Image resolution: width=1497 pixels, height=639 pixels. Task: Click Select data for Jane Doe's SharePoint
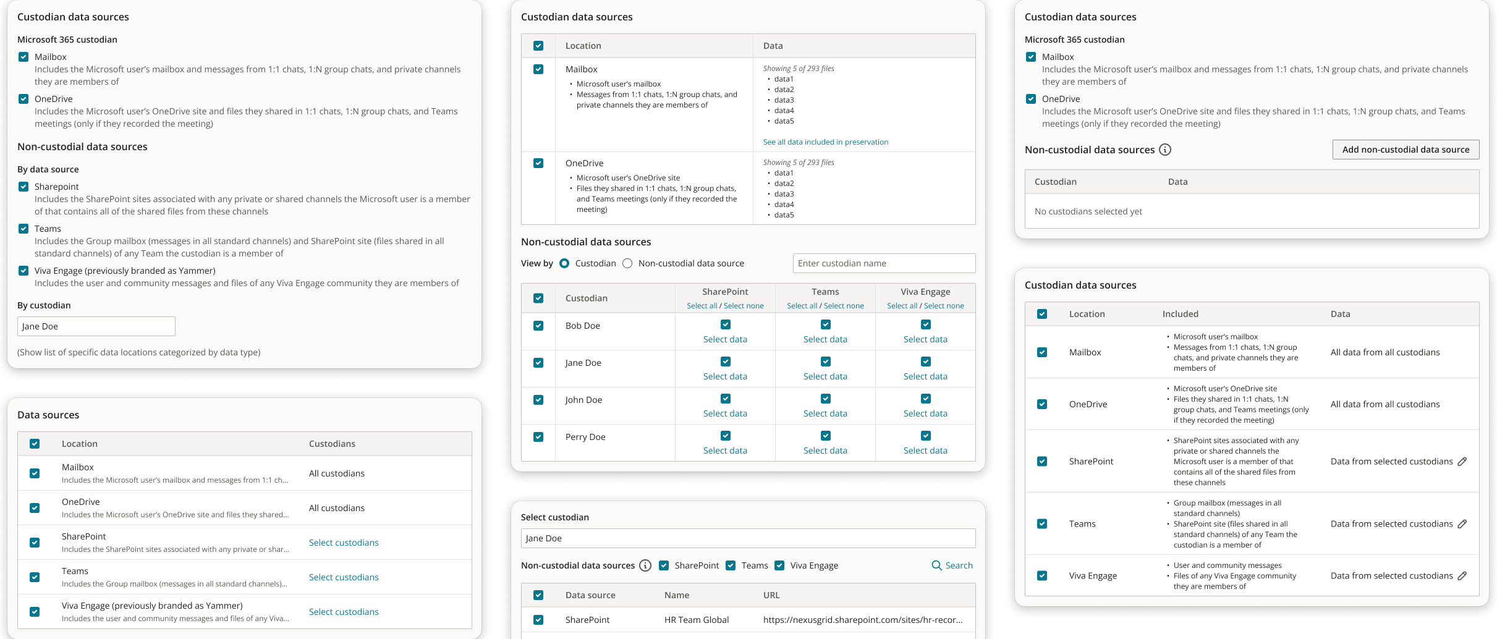pyautogui.click(x=724, y=376)
